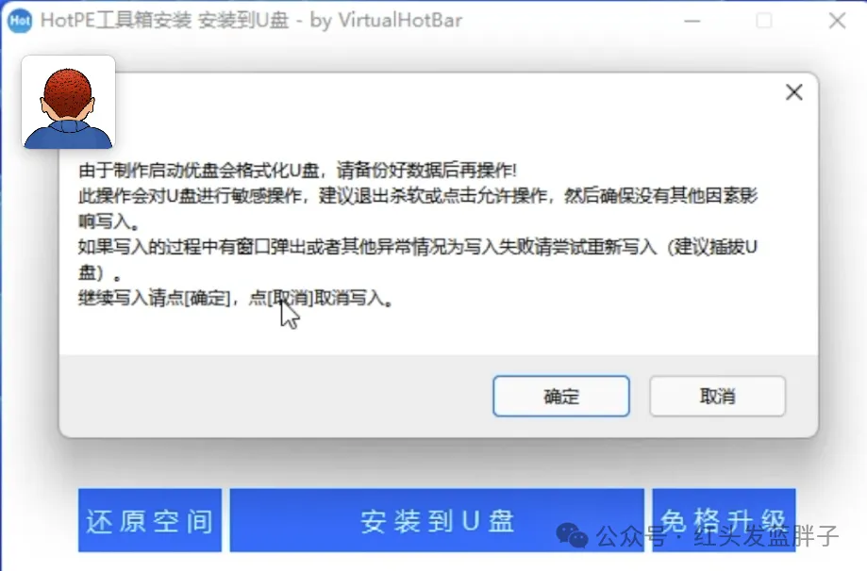Click the message line starting 此操作会对U盘

(x=418, y=208)
